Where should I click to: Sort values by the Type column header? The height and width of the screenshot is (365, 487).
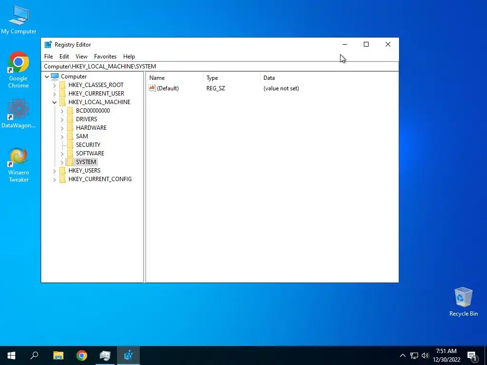click(232, 78)
